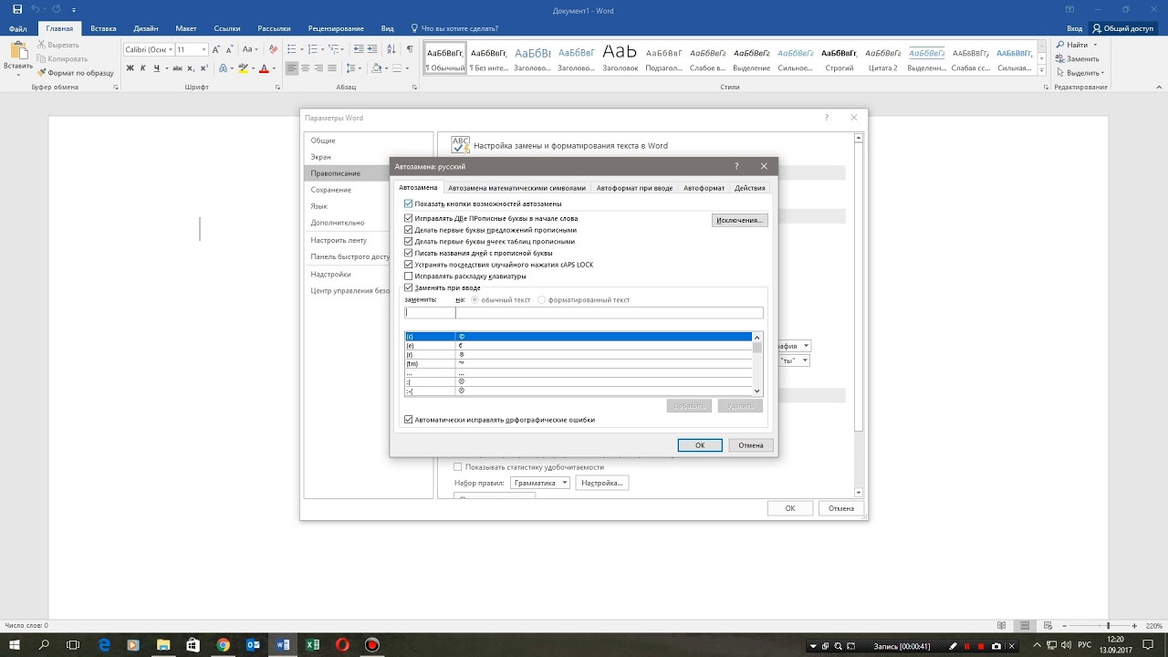Screen dimensions: 1168x657
Task: Toggle 'Исправлять ДВе ПРописные буквы' checkbox
Action: coord(409,219)
